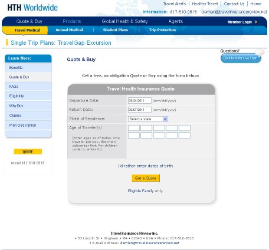Open the Travel Alerts link
Viewport: 269px width, 250px height.
(175, 4)
